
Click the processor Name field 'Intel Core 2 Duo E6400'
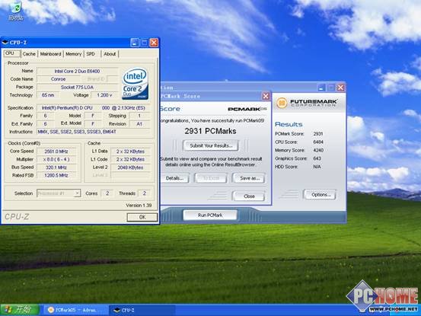(77, 71)
